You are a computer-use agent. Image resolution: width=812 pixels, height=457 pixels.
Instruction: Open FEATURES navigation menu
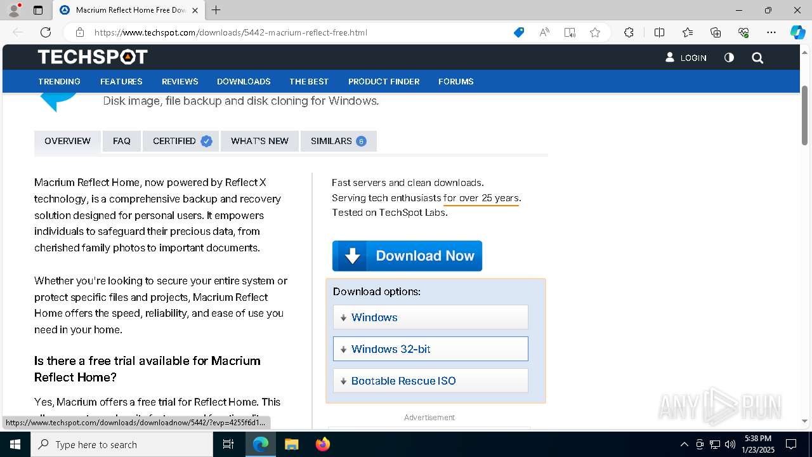click(x=121, y=81)
